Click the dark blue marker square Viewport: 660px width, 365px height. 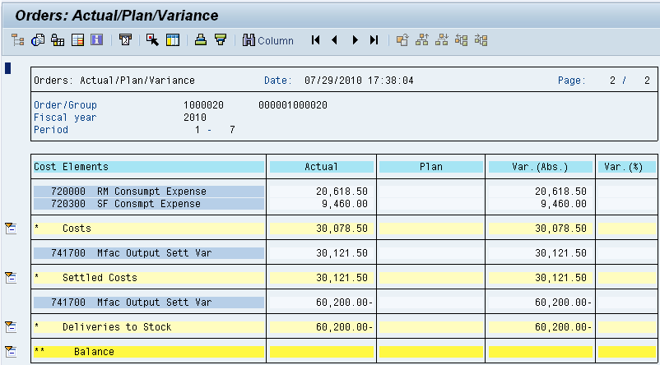tap(8, 68)
